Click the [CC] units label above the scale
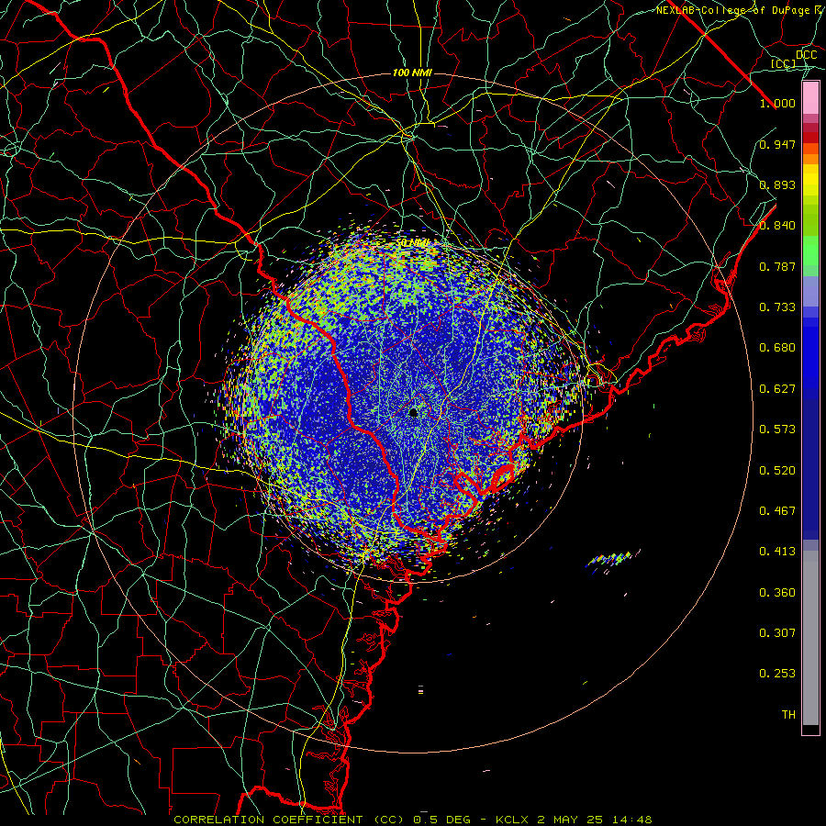826x826 pixels. 784,63
